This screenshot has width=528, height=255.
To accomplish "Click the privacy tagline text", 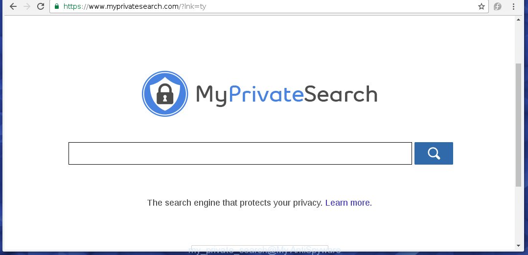I will 235,203.
